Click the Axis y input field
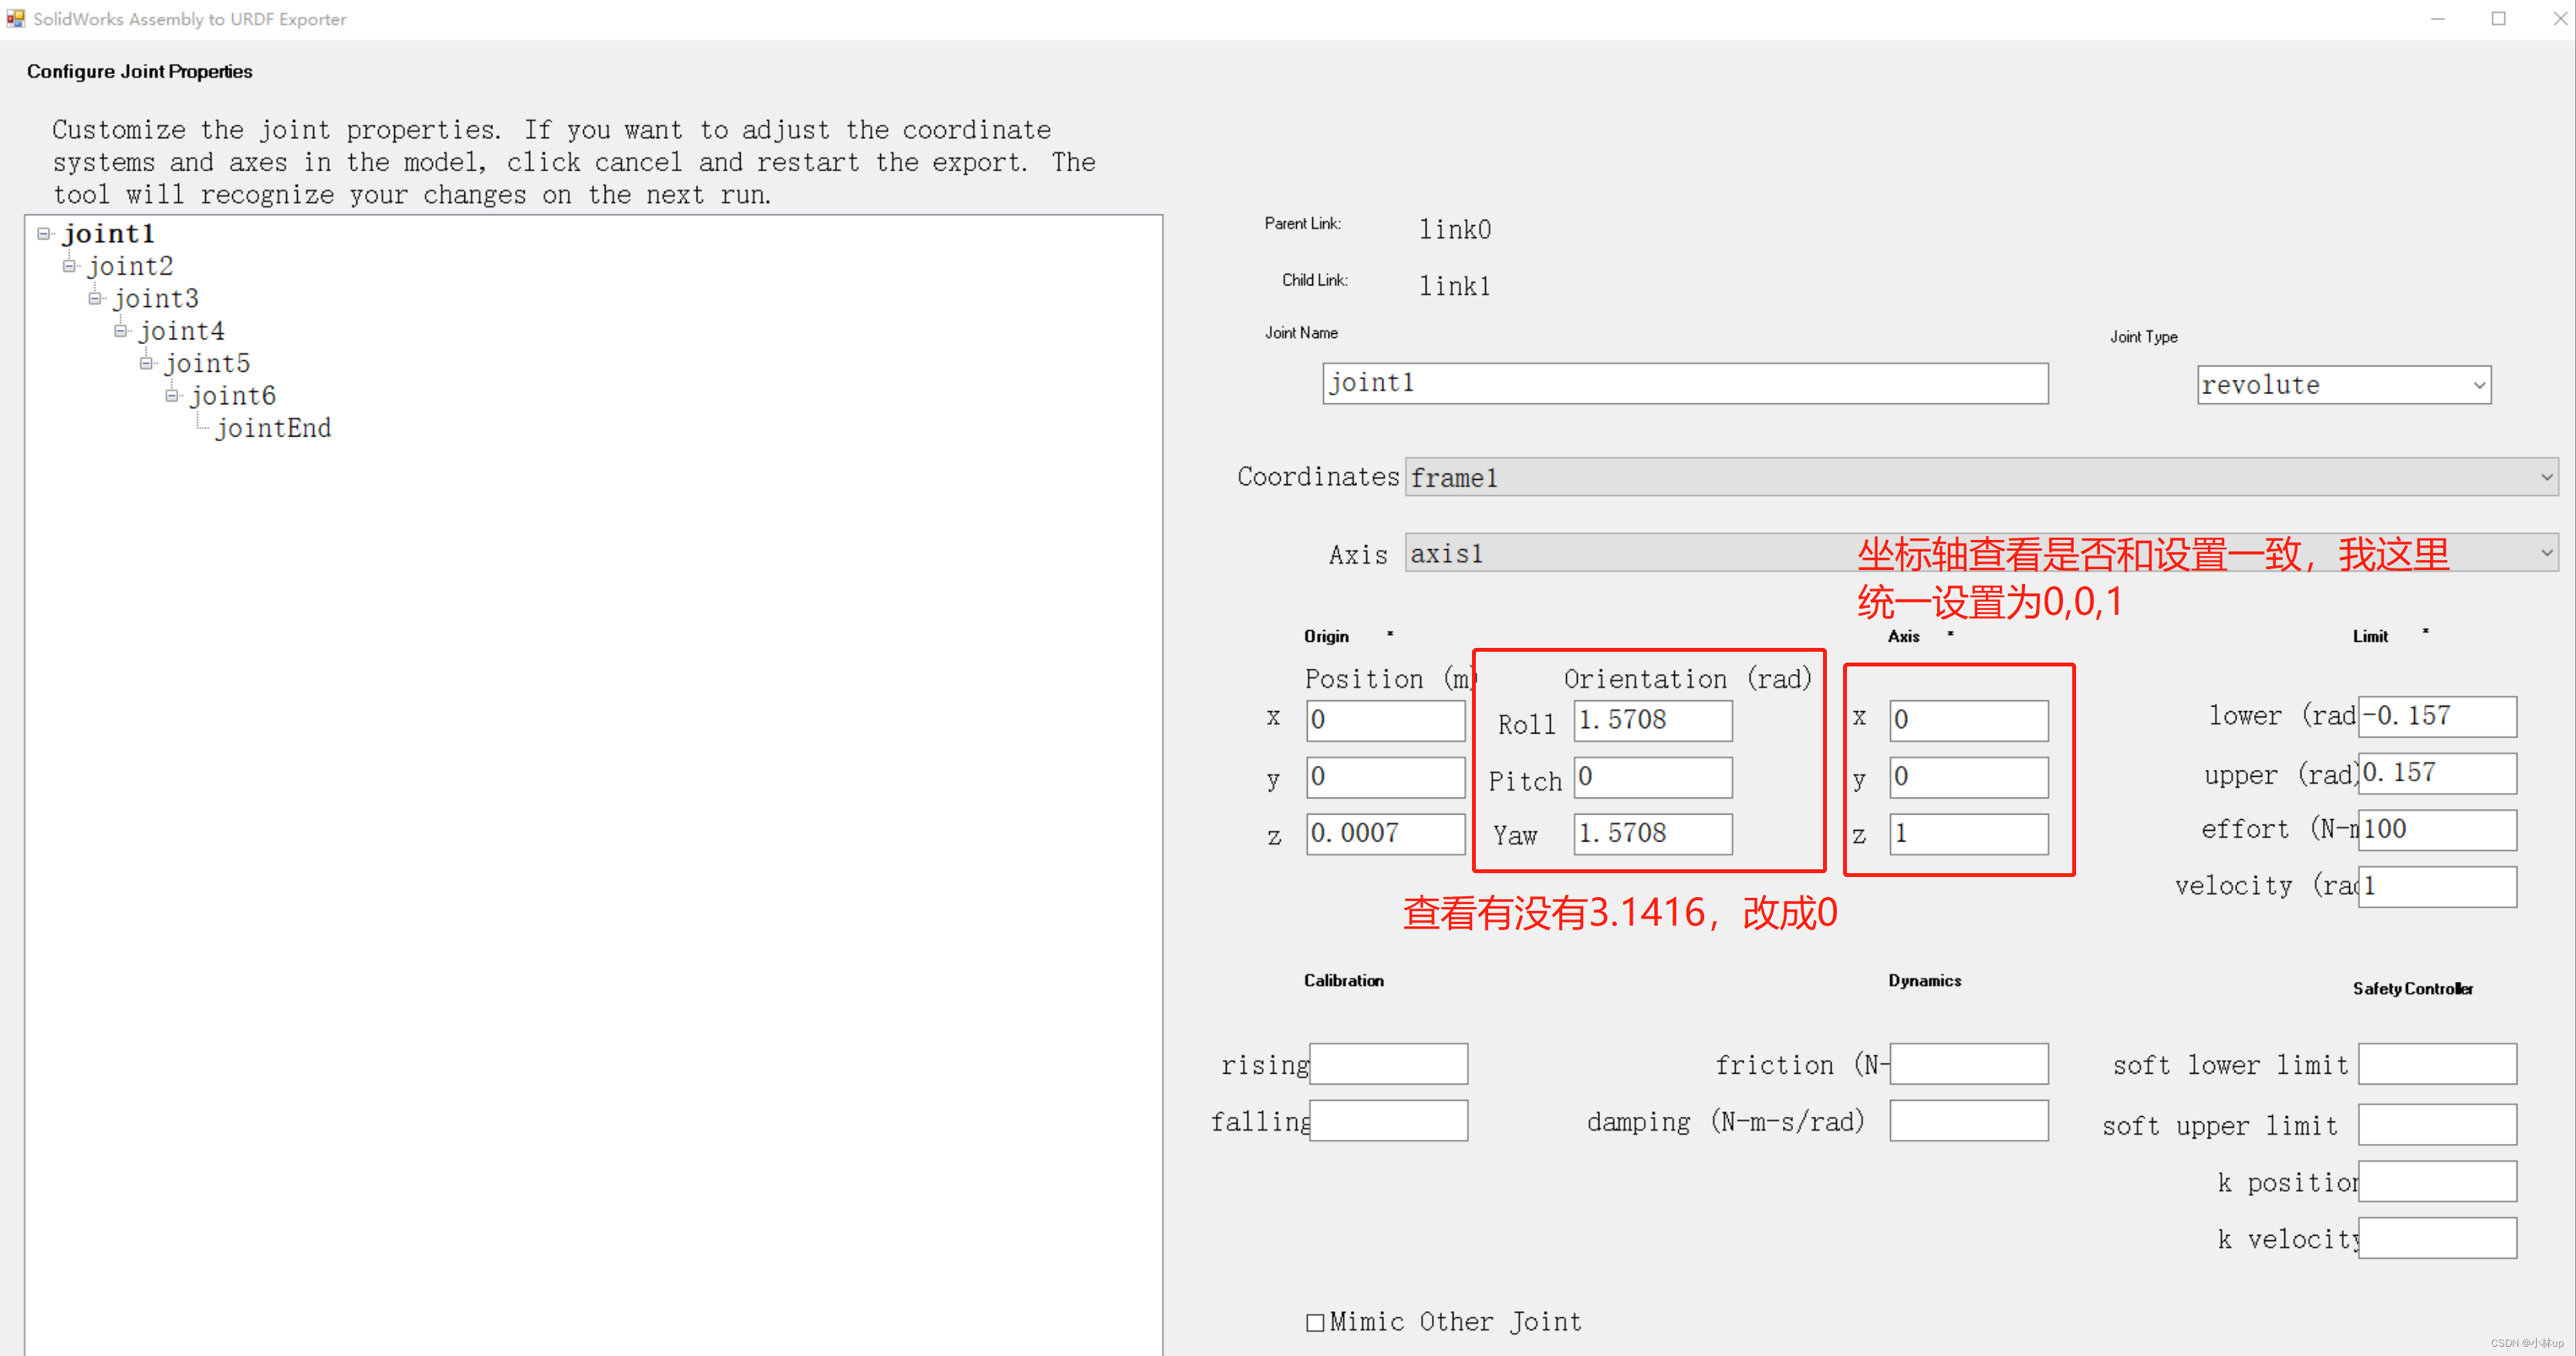The image size is (2576, 1356). pos(1968,777)
